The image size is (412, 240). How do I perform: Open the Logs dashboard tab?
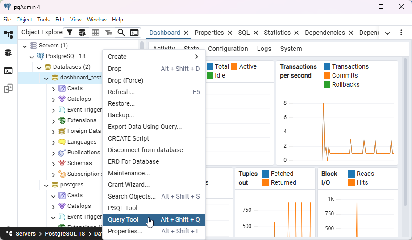point(264,49)
